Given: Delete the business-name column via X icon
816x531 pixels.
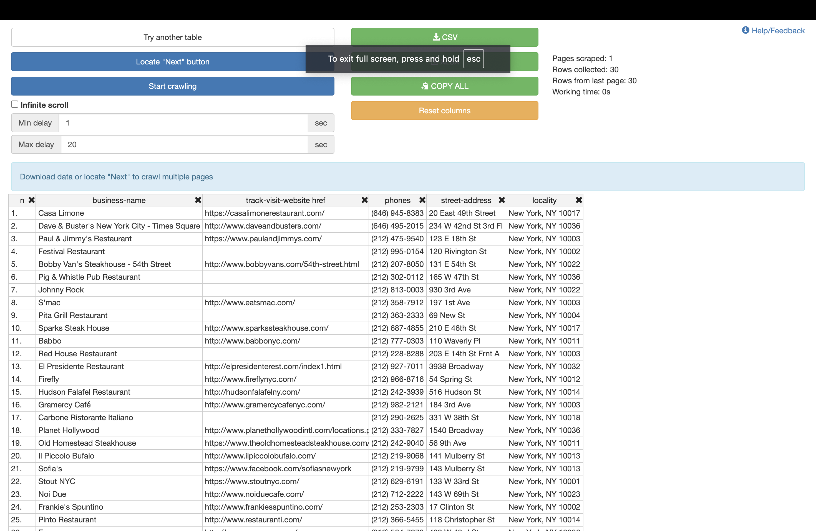Looking at the screenshot, I should 198,200.
